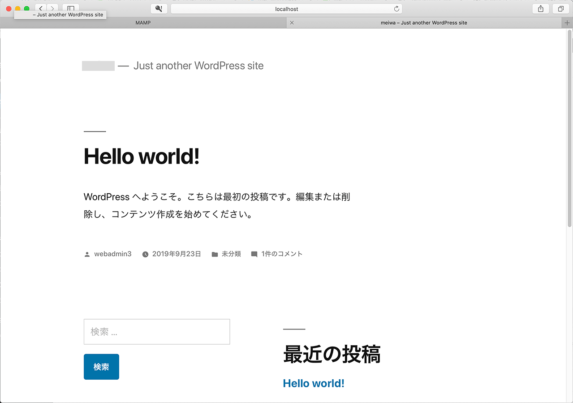Open Hello world! under 最近の投稿
The image size is (573, 403).
314,383
